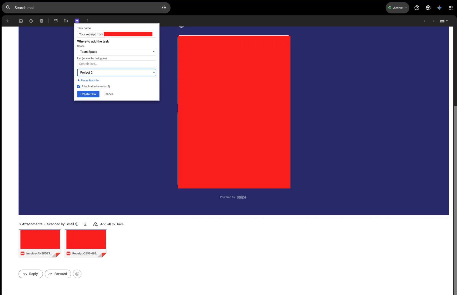457x295 pixels.
Task: Expand the Team Space dropdown
Action: [117, 52]
